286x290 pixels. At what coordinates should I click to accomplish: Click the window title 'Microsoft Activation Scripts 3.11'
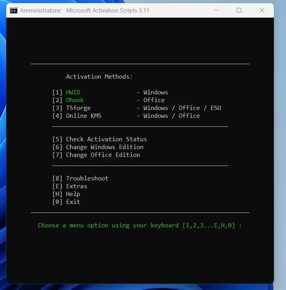(108, 11)
